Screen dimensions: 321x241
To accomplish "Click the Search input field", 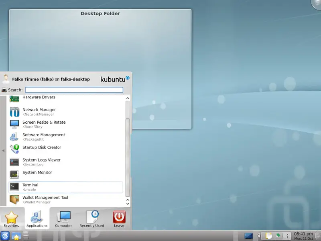I will click(74, 90).
